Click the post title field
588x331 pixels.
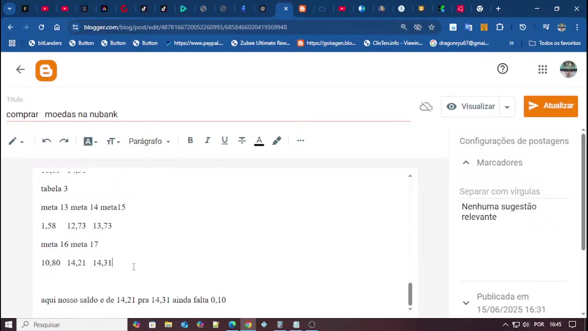(x=208, y=114)
